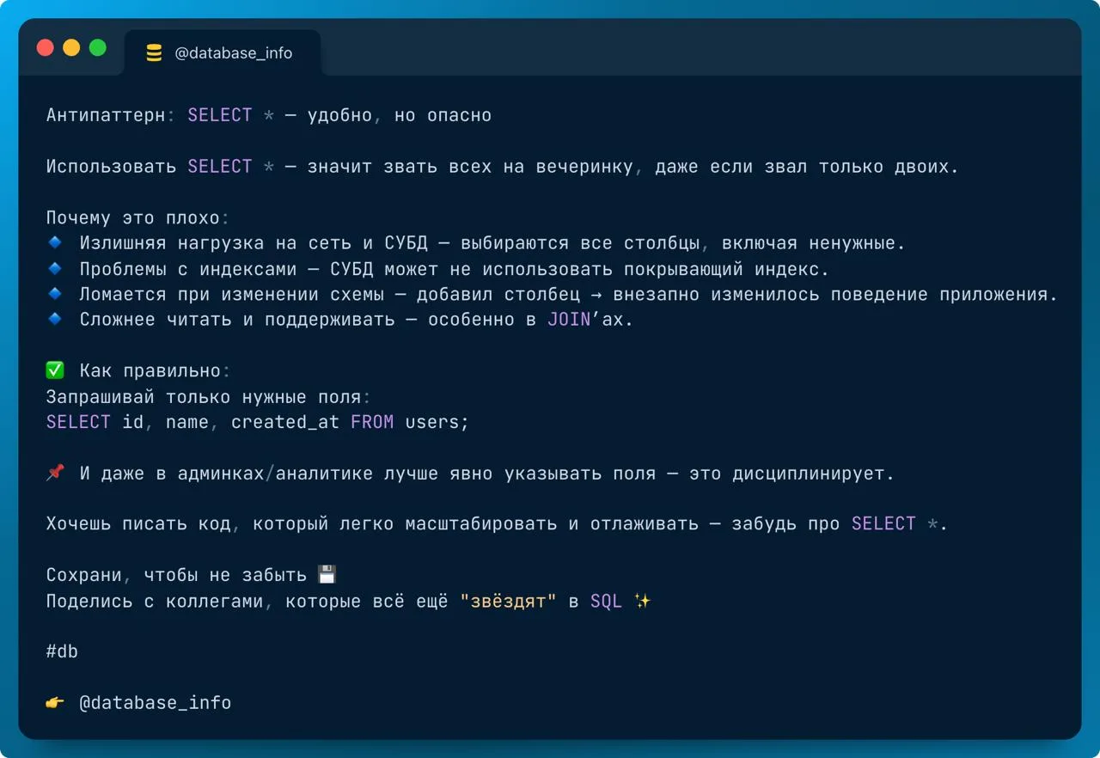Click the phrase 'включая ненужные.'

pos(814,243)
